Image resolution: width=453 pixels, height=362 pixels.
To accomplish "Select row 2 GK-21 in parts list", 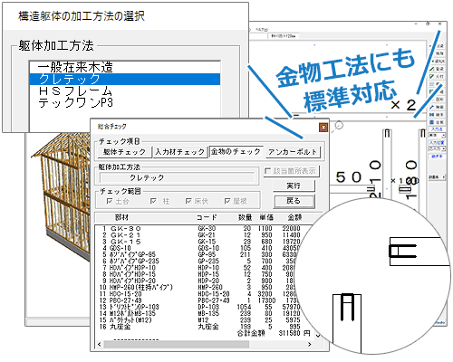I will tap(201, 235).
